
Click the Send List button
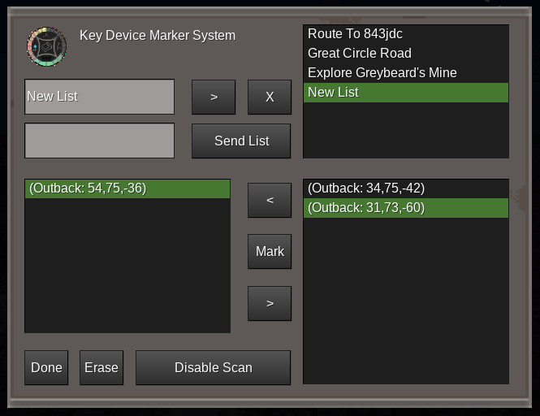coord(241,141)
